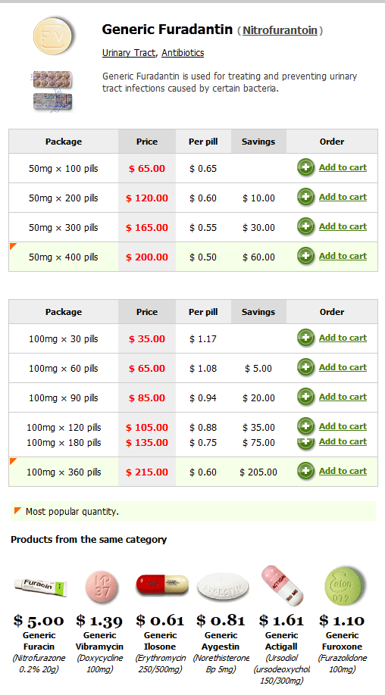Screen dimensions: 385x695
Task: Open the Generic Aygestin product name
Action: coord(221,641)
